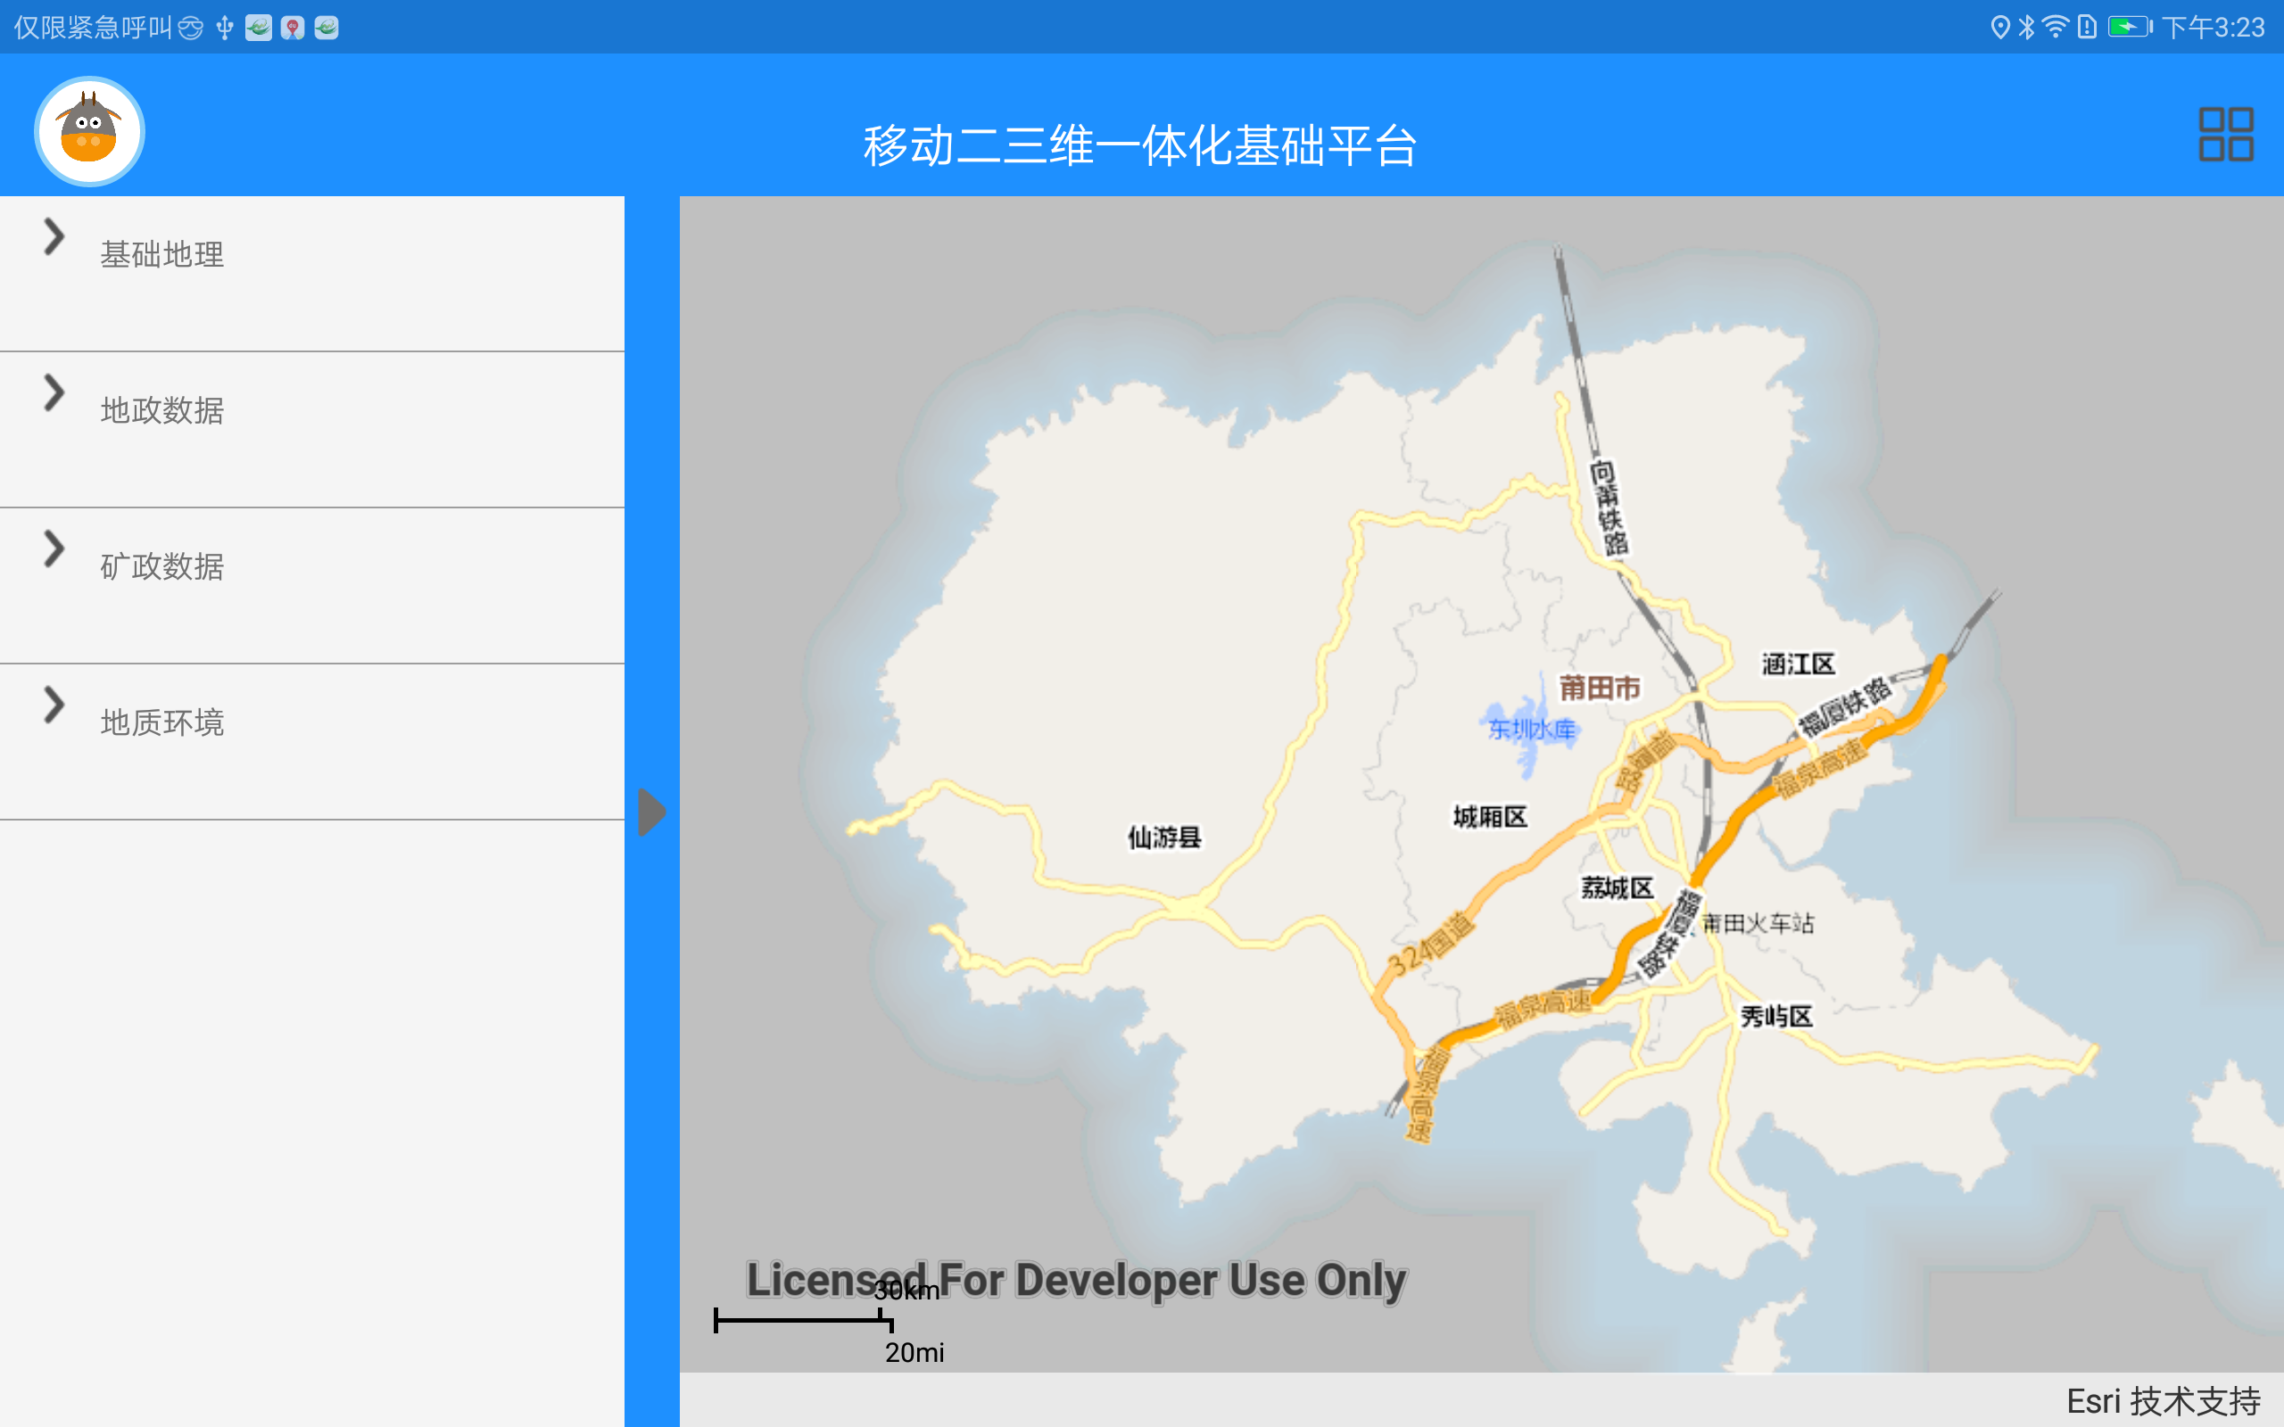The image size is (2284, 1427).
Task: Tap the Bluetooth status icon
Action: point(2026,28)
